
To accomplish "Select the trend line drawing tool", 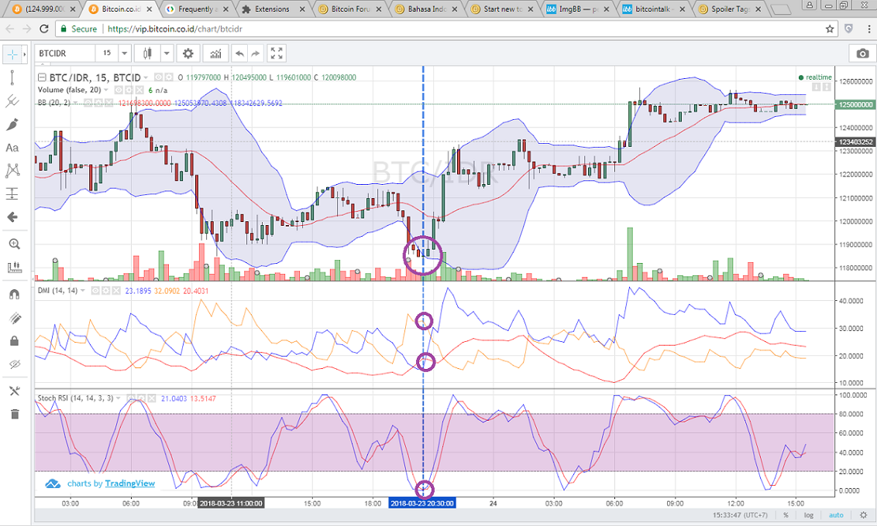I will pos(12,77).
